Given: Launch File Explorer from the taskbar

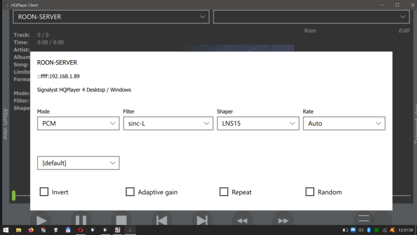Looking at the screenshot, I should (18, 230).
